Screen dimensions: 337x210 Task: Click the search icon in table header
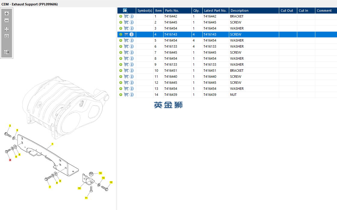pyautogui.click(x=125, y=11)
